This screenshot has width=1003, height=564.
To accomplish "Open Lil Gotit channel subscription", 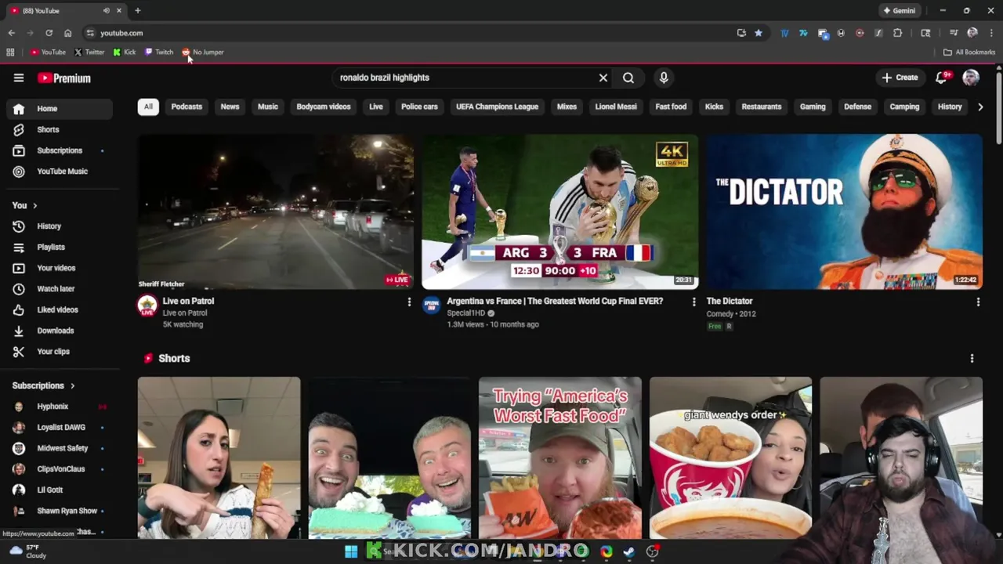I will tap(60, 490).
